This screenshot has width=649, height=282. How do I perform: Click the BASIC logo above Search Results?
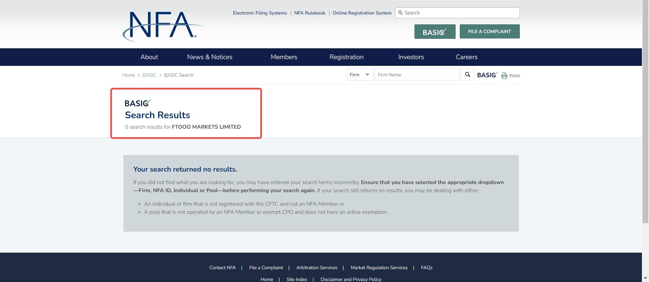pyautogui.click(x=138, y=103)
